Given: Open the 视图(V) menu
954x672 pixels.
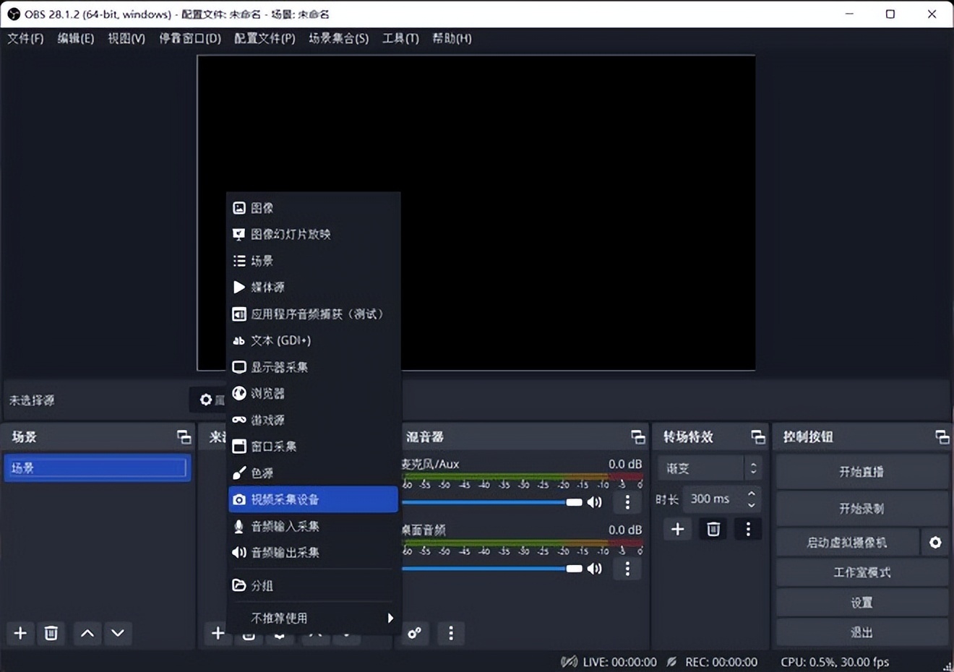Looking at the screenshot, I should point(126,38).
